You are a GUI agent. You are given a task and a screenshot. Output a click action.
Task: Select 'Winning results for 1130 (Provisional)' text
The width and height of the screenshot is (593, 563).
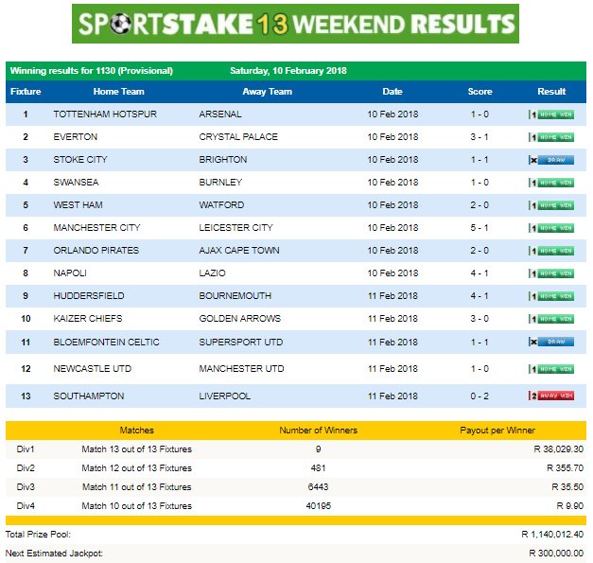(x=92, y=71)
